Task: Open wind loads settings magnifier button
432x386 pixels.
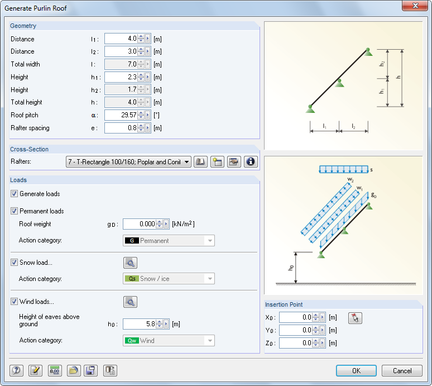Action: click(130, 302)
